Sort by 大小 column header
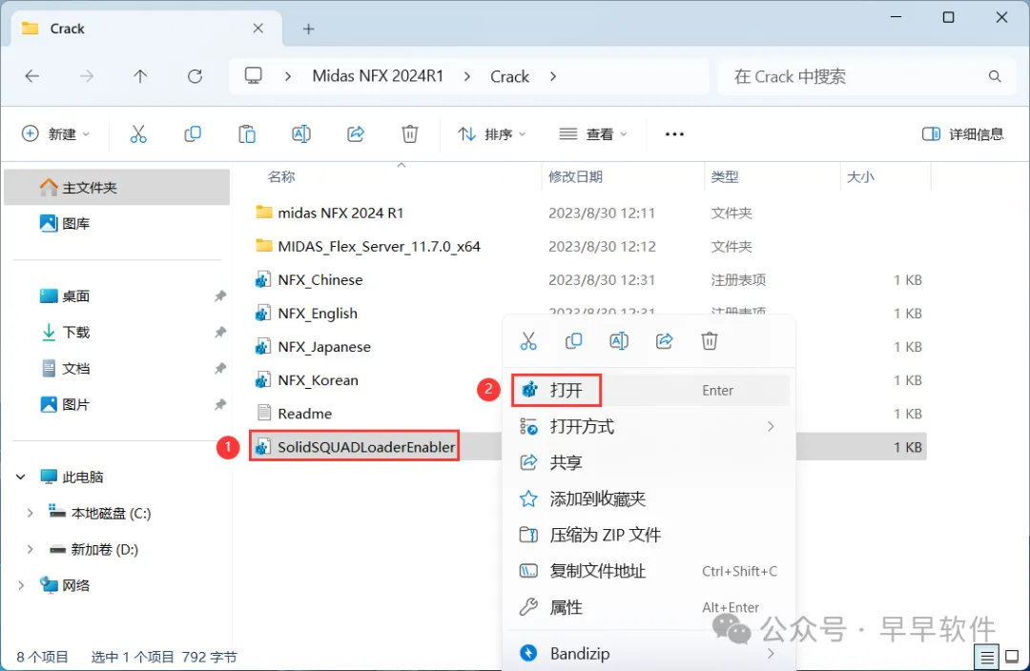Image resolution: width=1030 pixels, height=671 pixels. pyautogui.click(x=860, y=176)
